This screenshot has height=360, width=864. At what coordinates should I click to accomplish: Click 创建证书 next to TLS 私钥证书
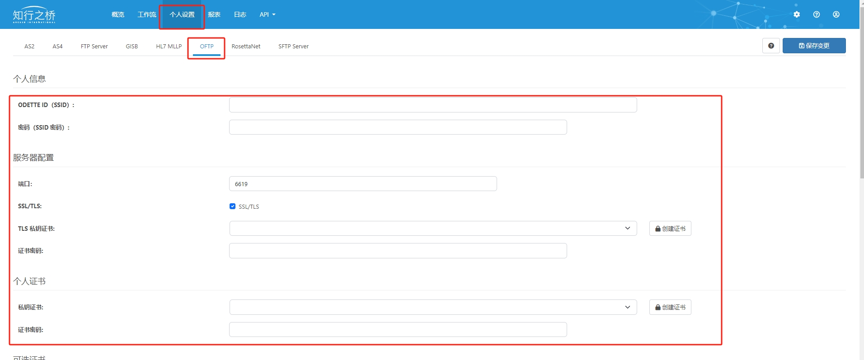tap(670, 229)
